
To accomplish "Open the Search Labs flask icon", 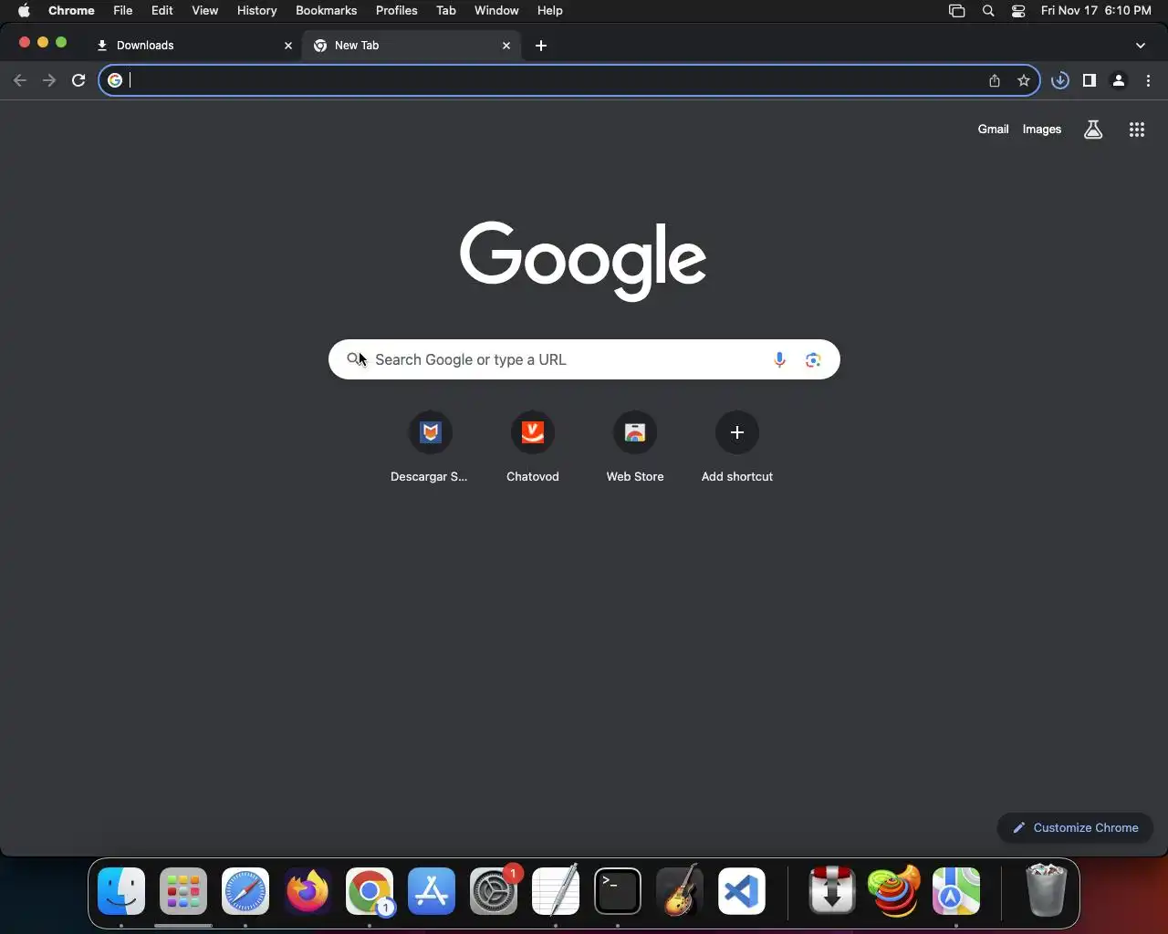I will pos(1093,130).
